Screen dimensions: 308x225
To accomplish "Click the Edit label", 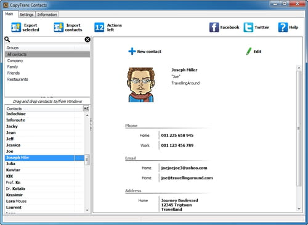I will pyautogui.click(x=257, y=52).
